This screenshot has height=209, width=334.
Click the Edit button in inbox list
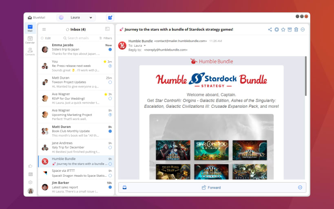(46, 38)
